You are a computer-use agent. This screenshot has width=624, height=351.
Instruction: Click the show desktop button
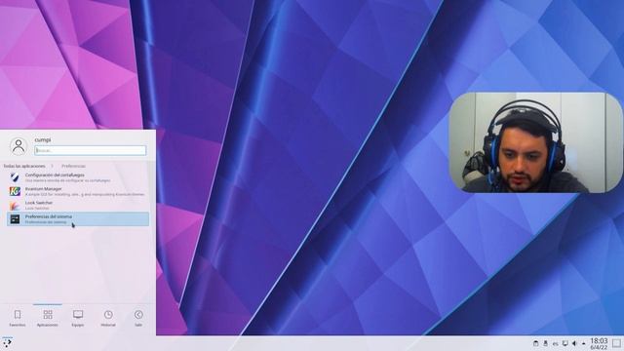pos(617,343)
